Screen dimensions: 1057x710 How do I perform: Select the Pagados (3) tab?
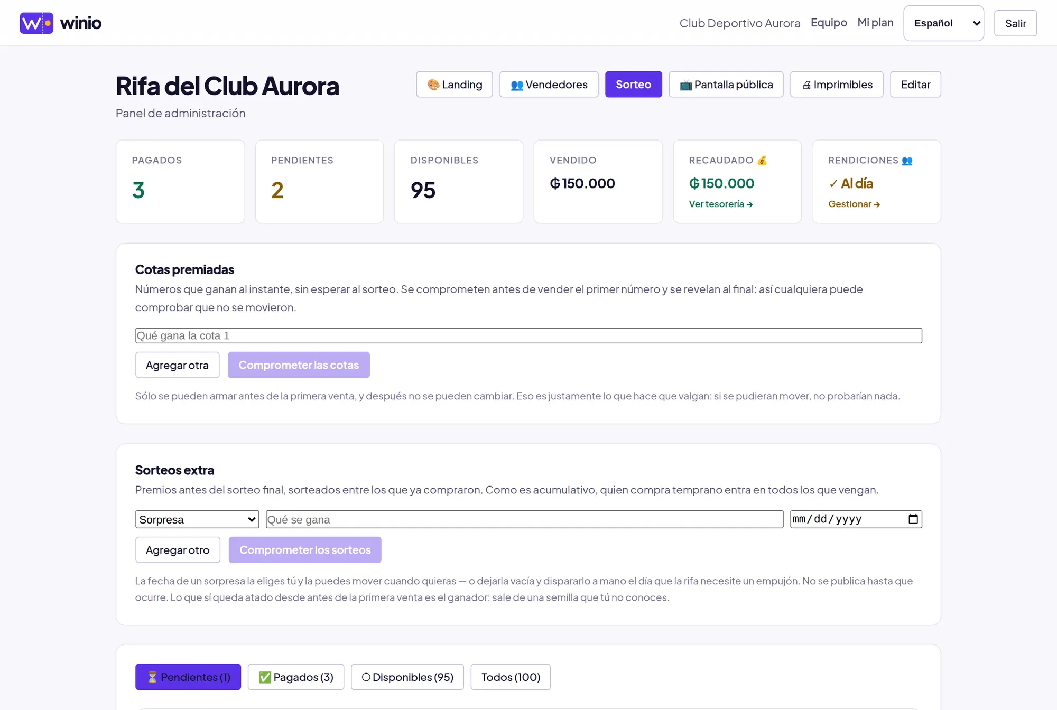tap(296, 677)
